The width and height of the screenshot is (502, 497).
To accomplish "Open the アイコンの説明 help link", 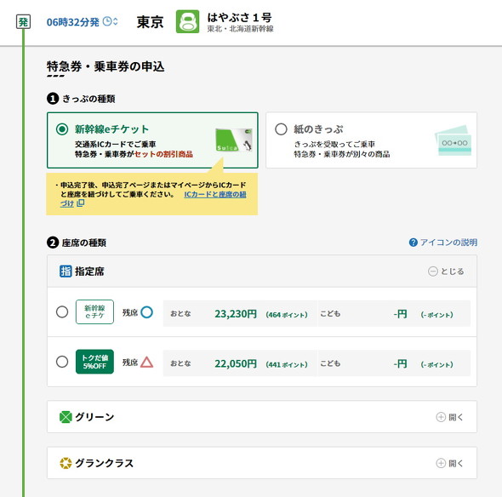I will click(x=448, y=243).
